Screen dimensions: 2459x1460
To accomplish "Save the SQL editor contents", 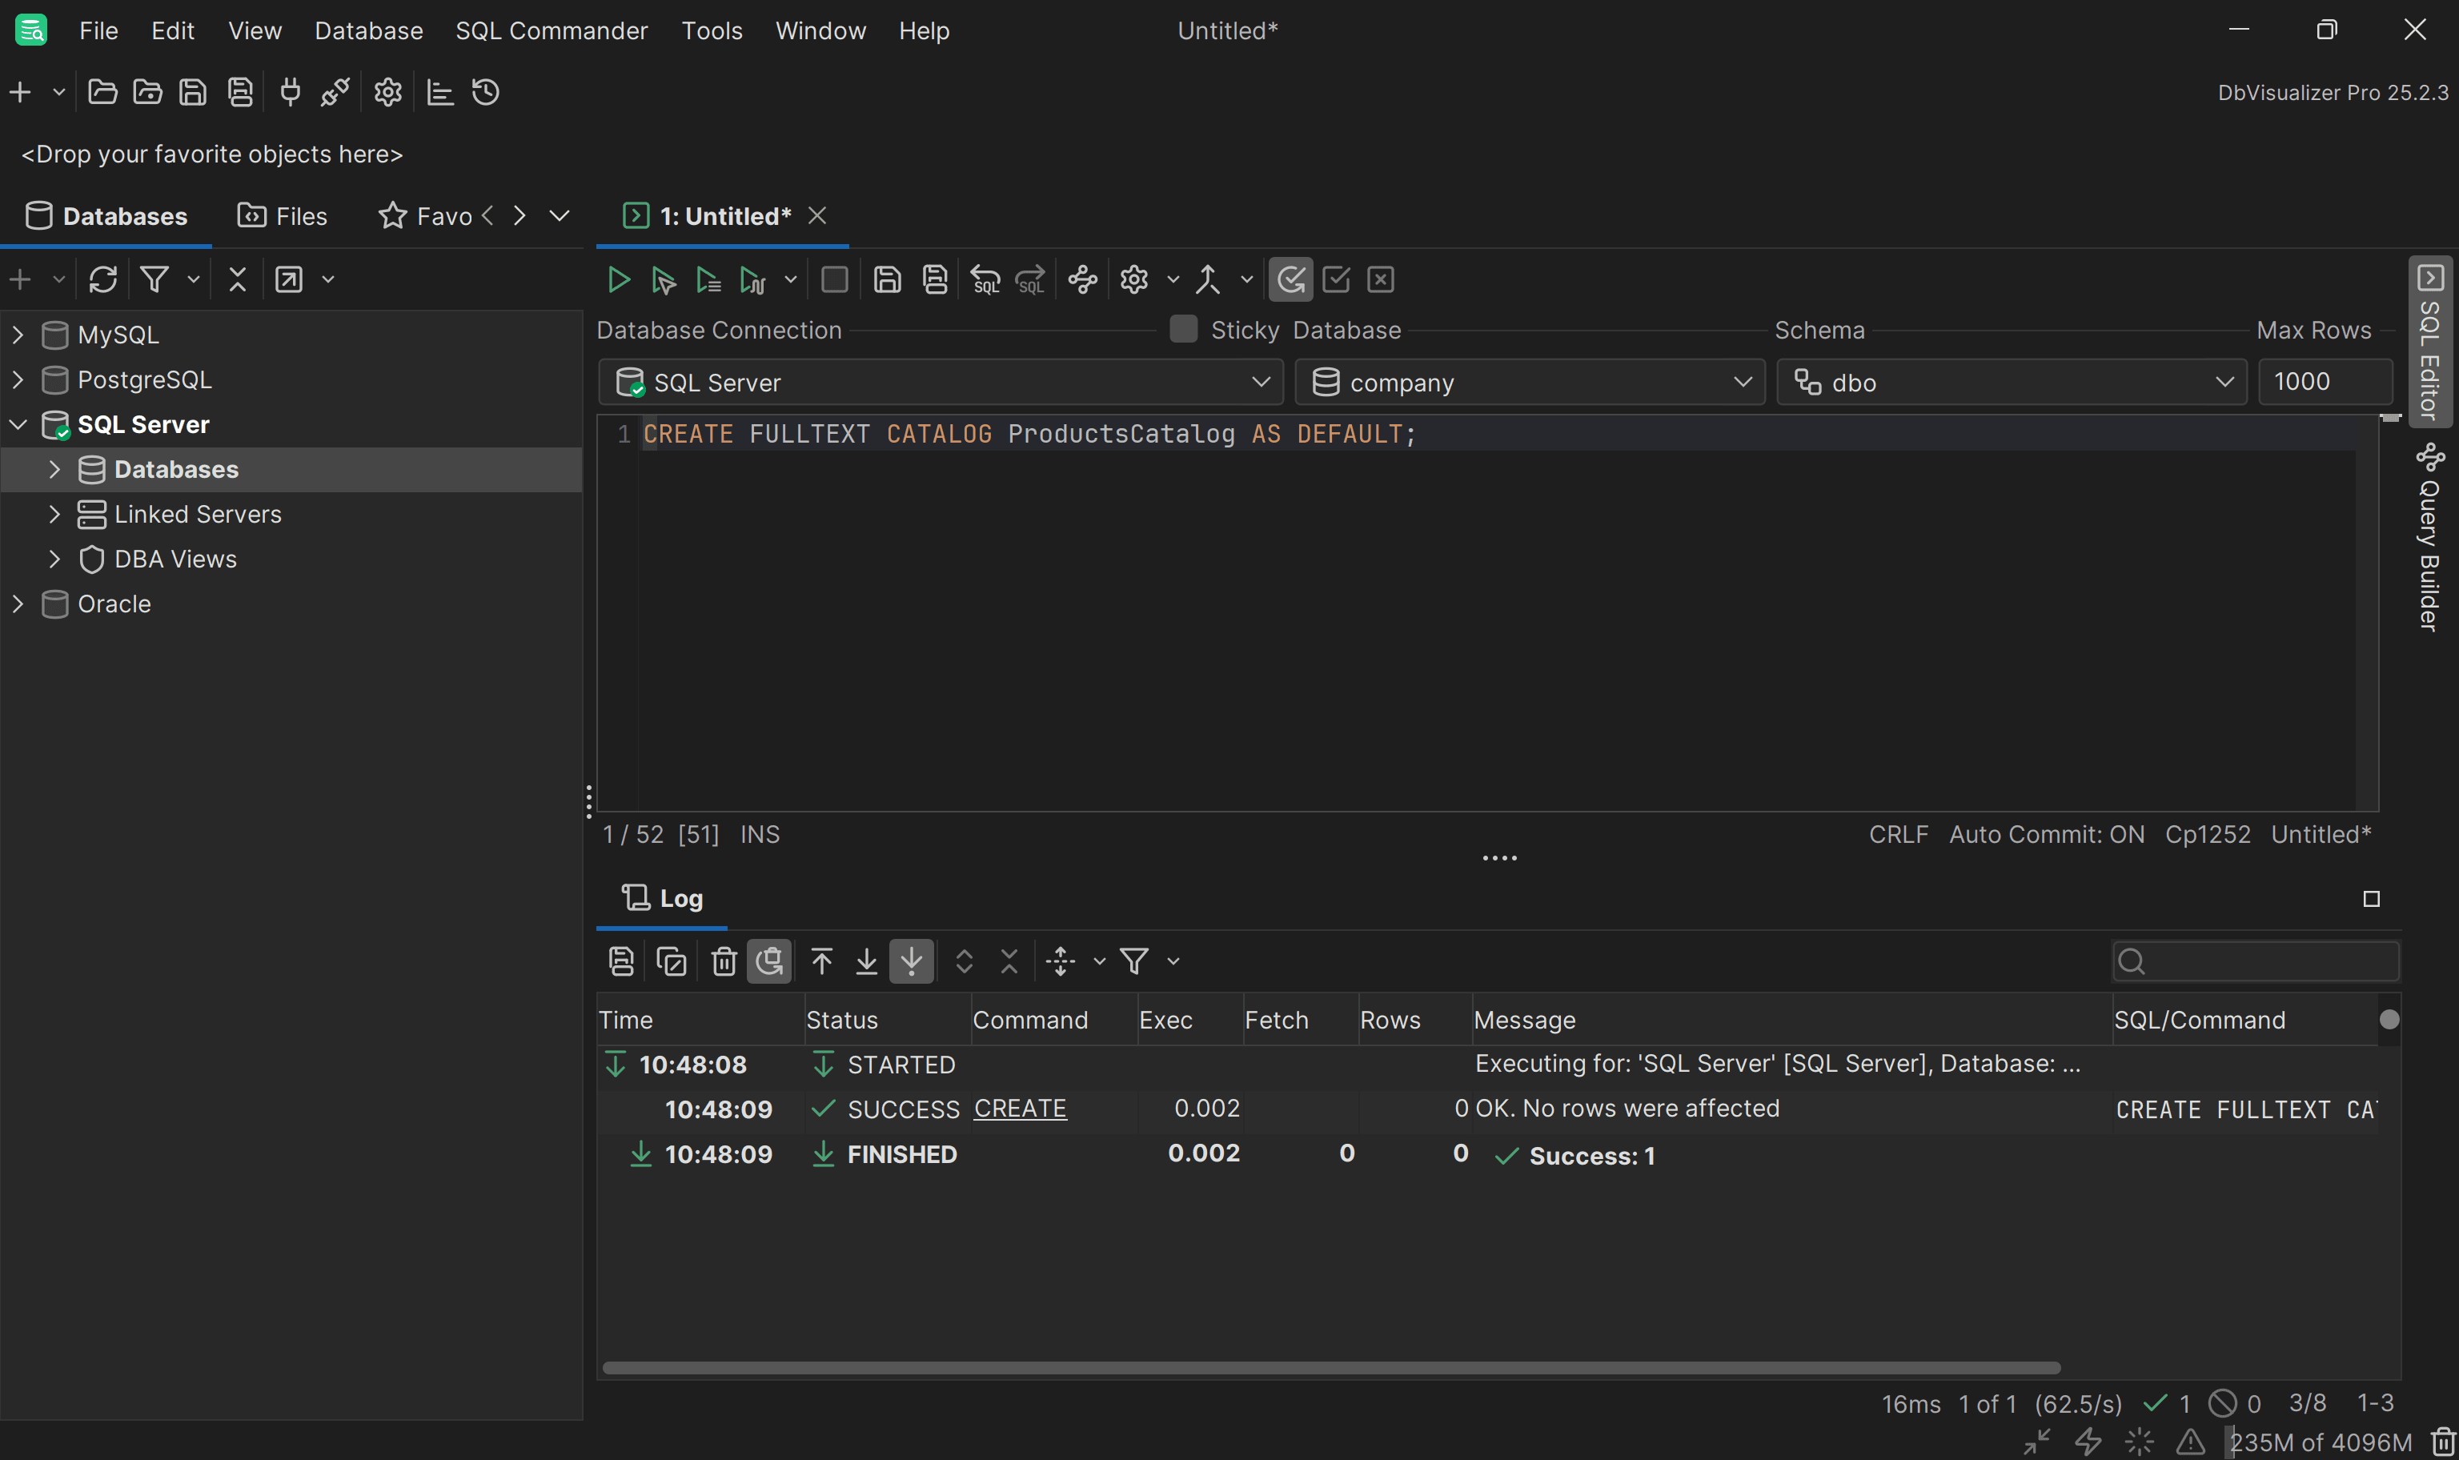I will pyautogui.click(x=887, y=280).
